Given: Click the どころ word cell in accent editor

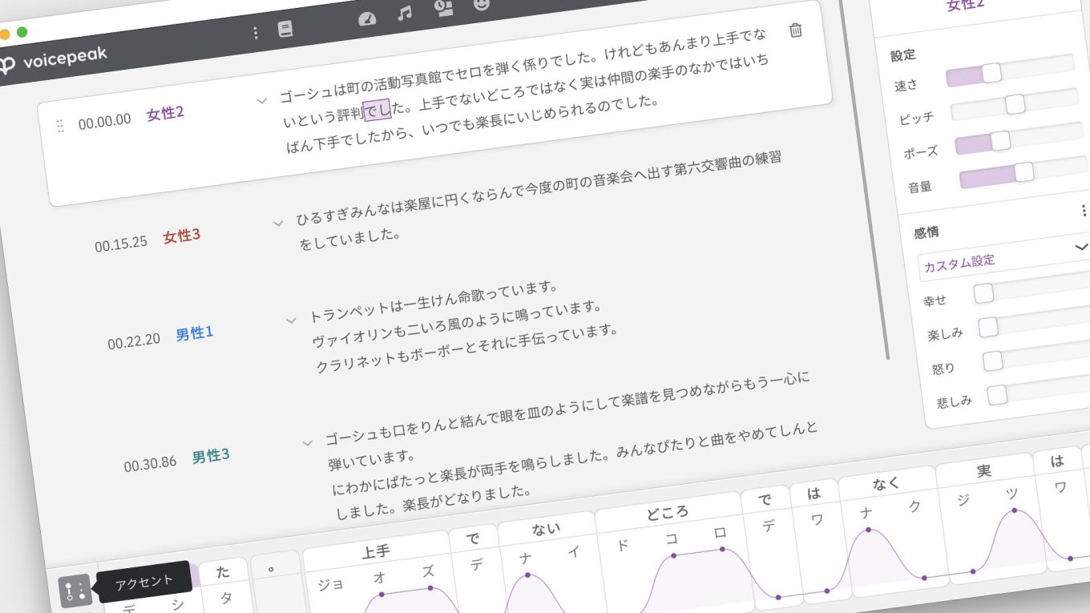Looking at the screenshot, I should (x=667, y=512).
